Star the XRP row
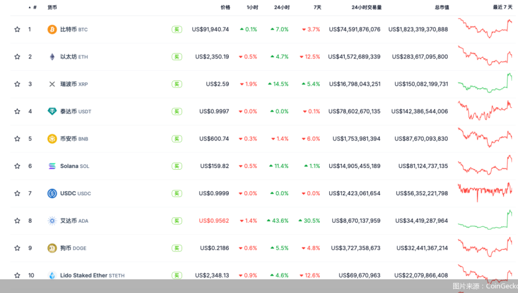 pyautogui.click(x=17, y=84)
